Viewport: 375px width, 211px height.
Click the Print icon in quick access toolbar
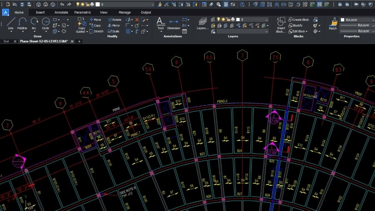(x=38, y=4)
